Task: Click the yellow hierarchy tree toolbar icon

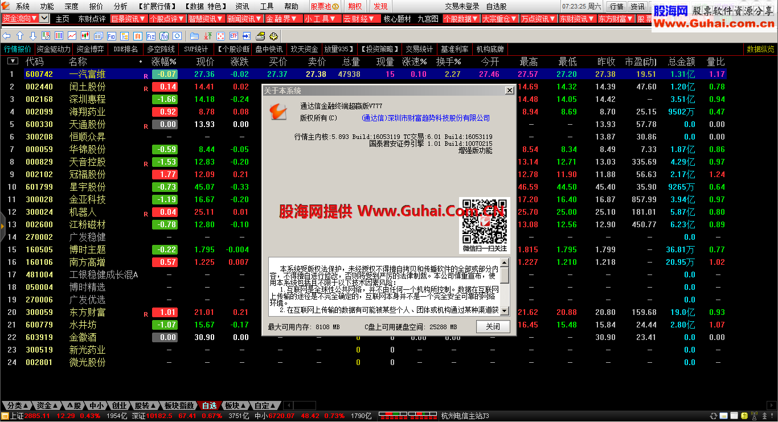Action: pos(125,36)
